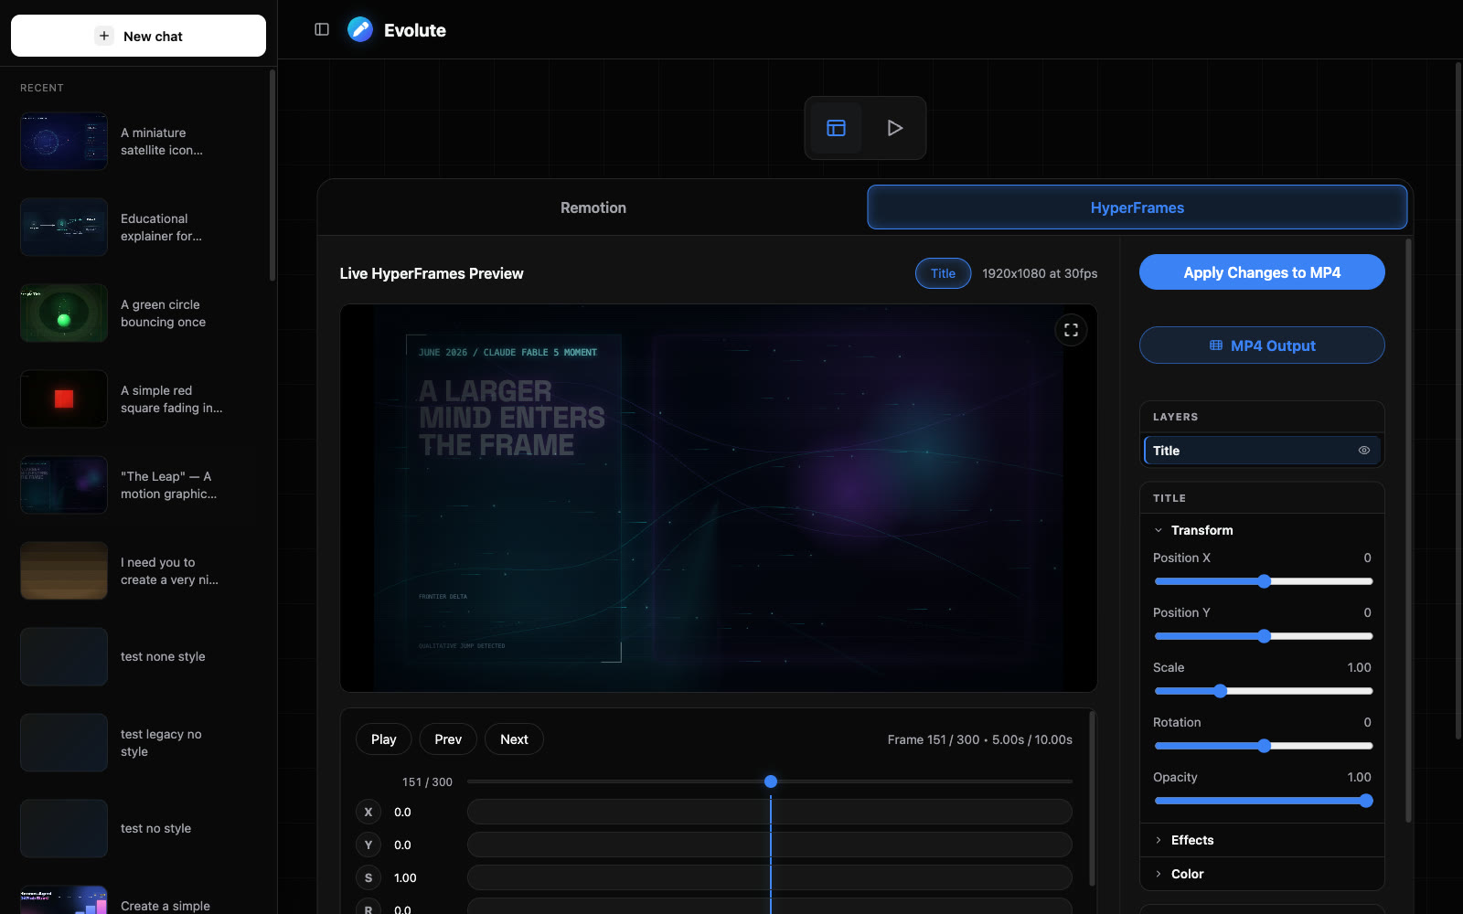Screen dimensions: 1463x914
Task: Adjust the Rotation slider handle
Action: pos(1264,746)
